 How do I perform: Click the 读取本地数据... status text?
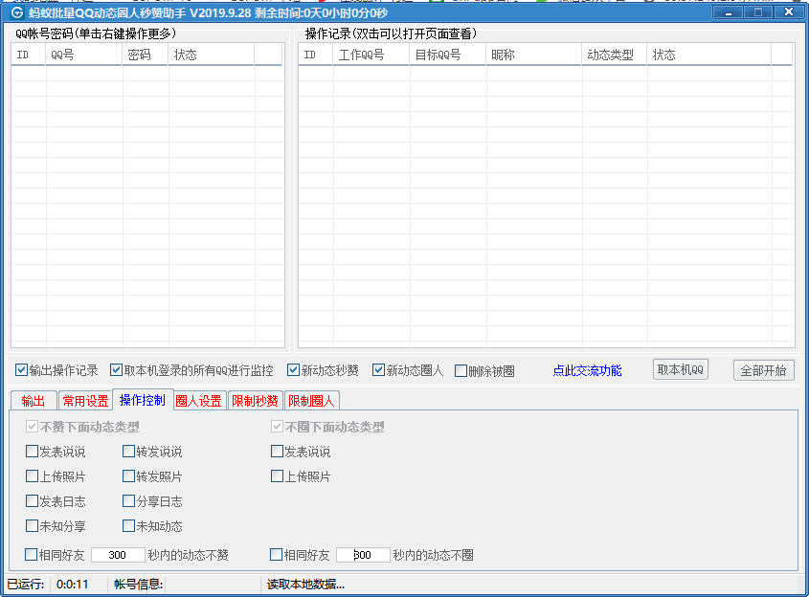(x=305, y=585)
